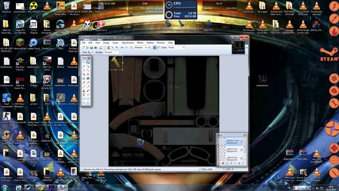This screenshot has width=339, height=191.
Task: Select the Lasso Select tool
Action: (84, 66)
